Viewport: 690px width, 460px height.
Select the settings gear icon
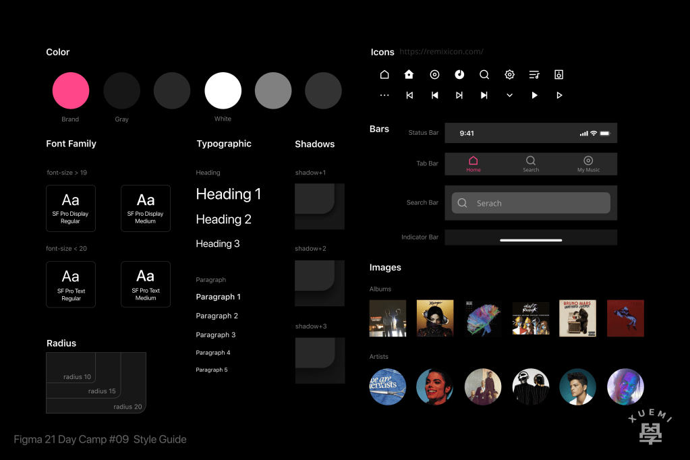click(x=509, y=75)
